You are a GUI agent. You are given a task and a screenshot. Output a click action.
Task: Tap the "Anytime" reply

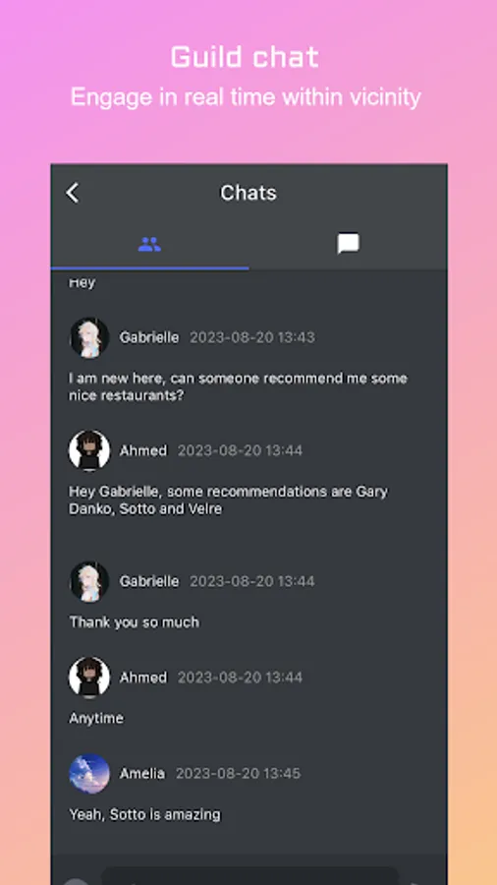pyautogui.click(x=96, y=718)
